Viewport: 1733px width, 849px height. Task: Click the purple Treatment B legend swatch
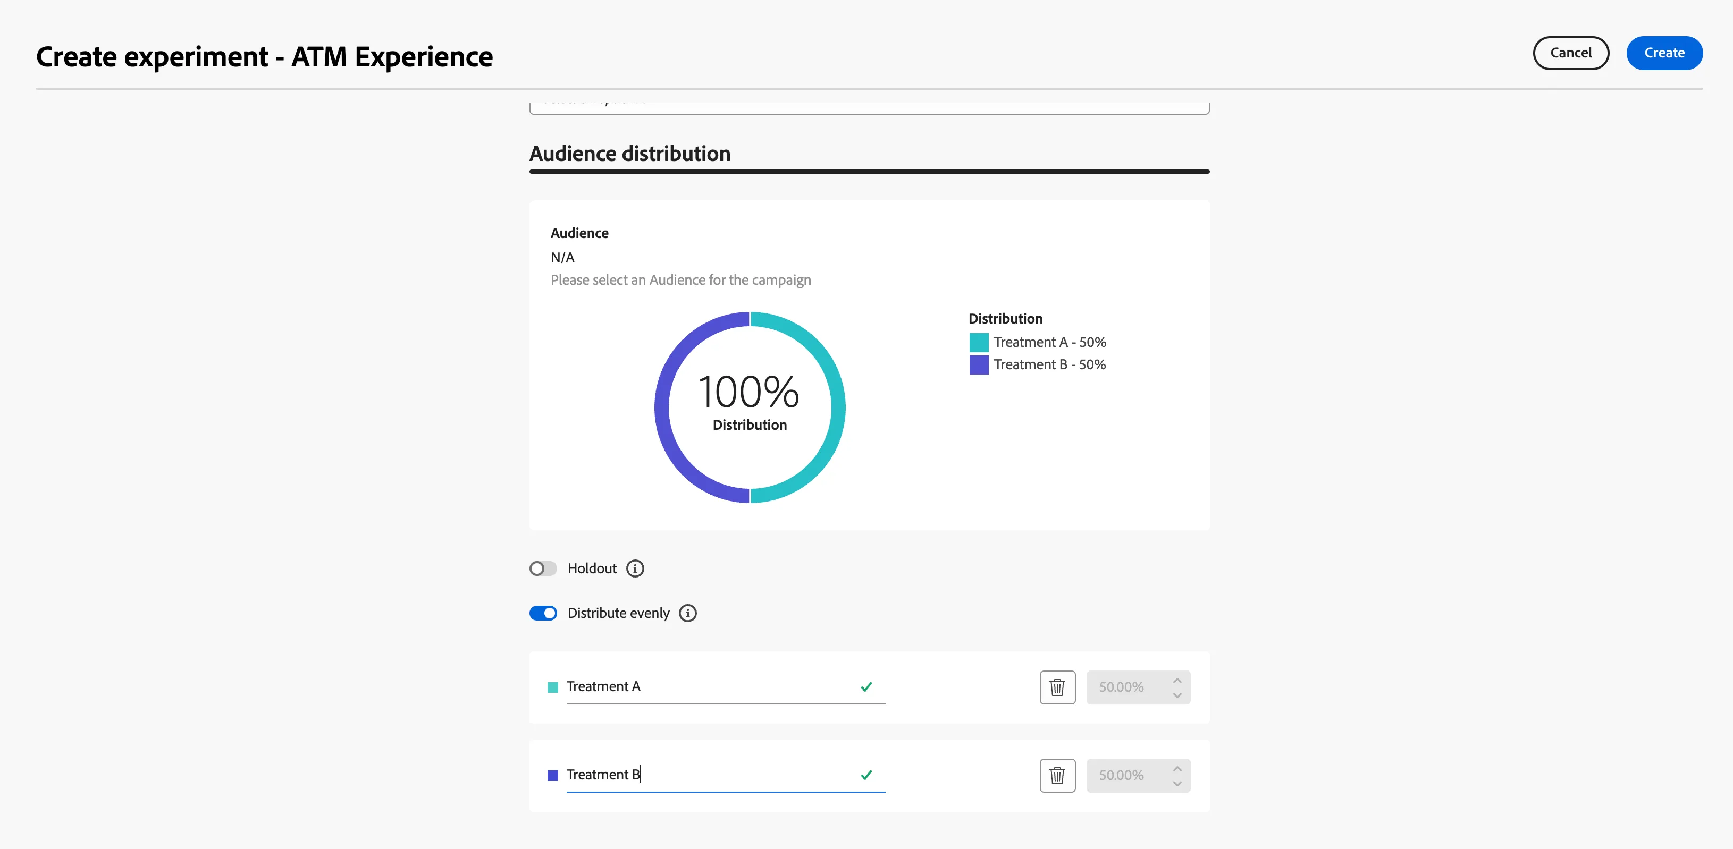tap(979, 364)
